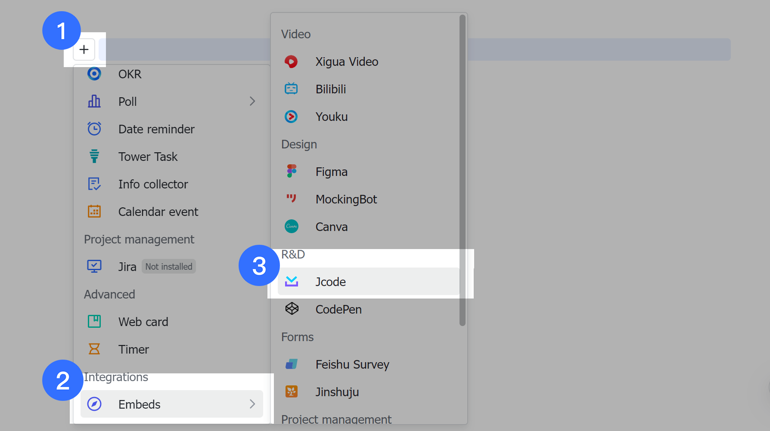Select Canva embed option
Screen dimensions: 770x431
pyautogui.click(x=369, y=227)
